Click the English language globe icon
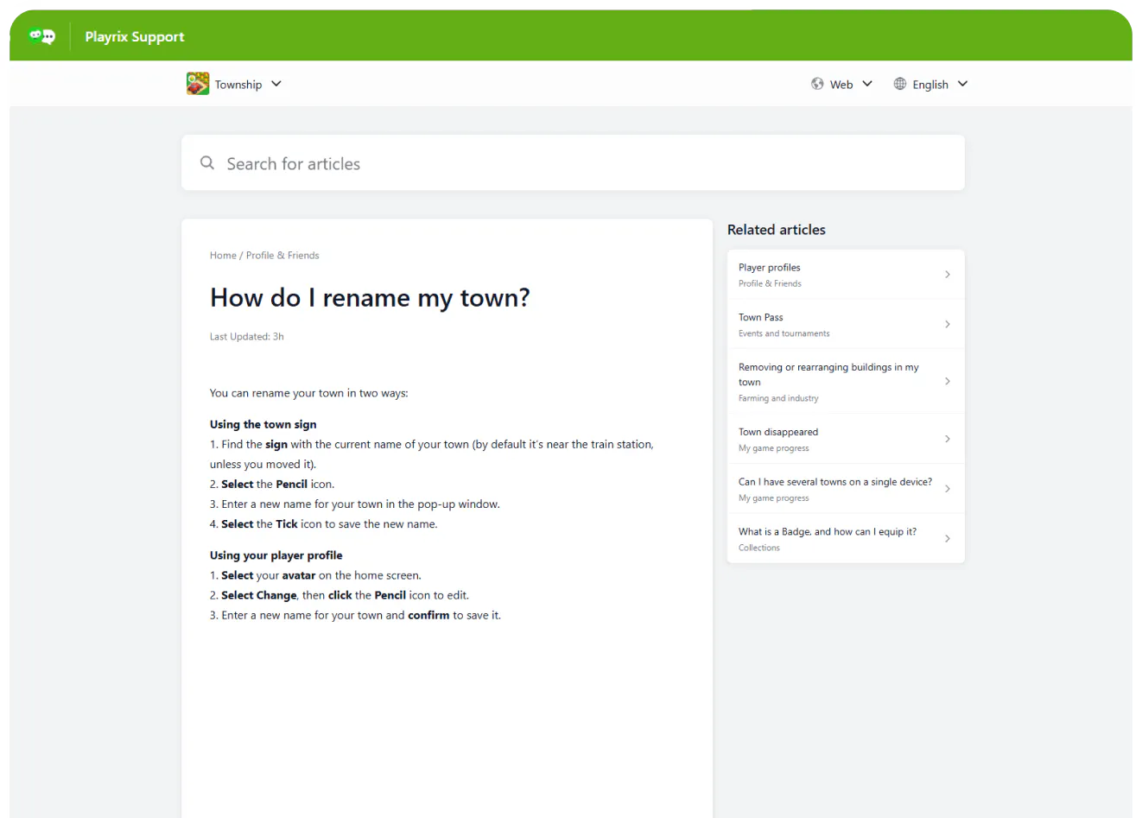1142x818 pixels. tap(900, 84)
